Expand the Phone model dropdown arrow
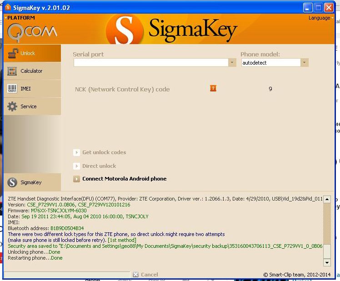 pyautogui.click(x=304, y=63)
